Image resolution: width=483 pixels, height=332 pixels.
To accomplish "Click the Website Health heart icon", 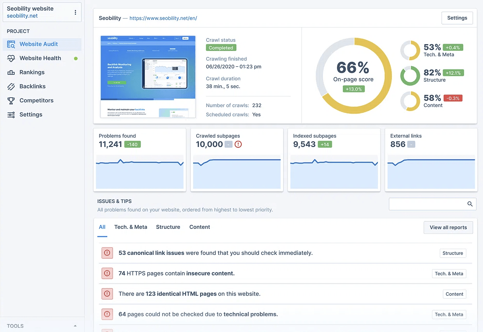I will pyautogui.click(x=11, y=58).
